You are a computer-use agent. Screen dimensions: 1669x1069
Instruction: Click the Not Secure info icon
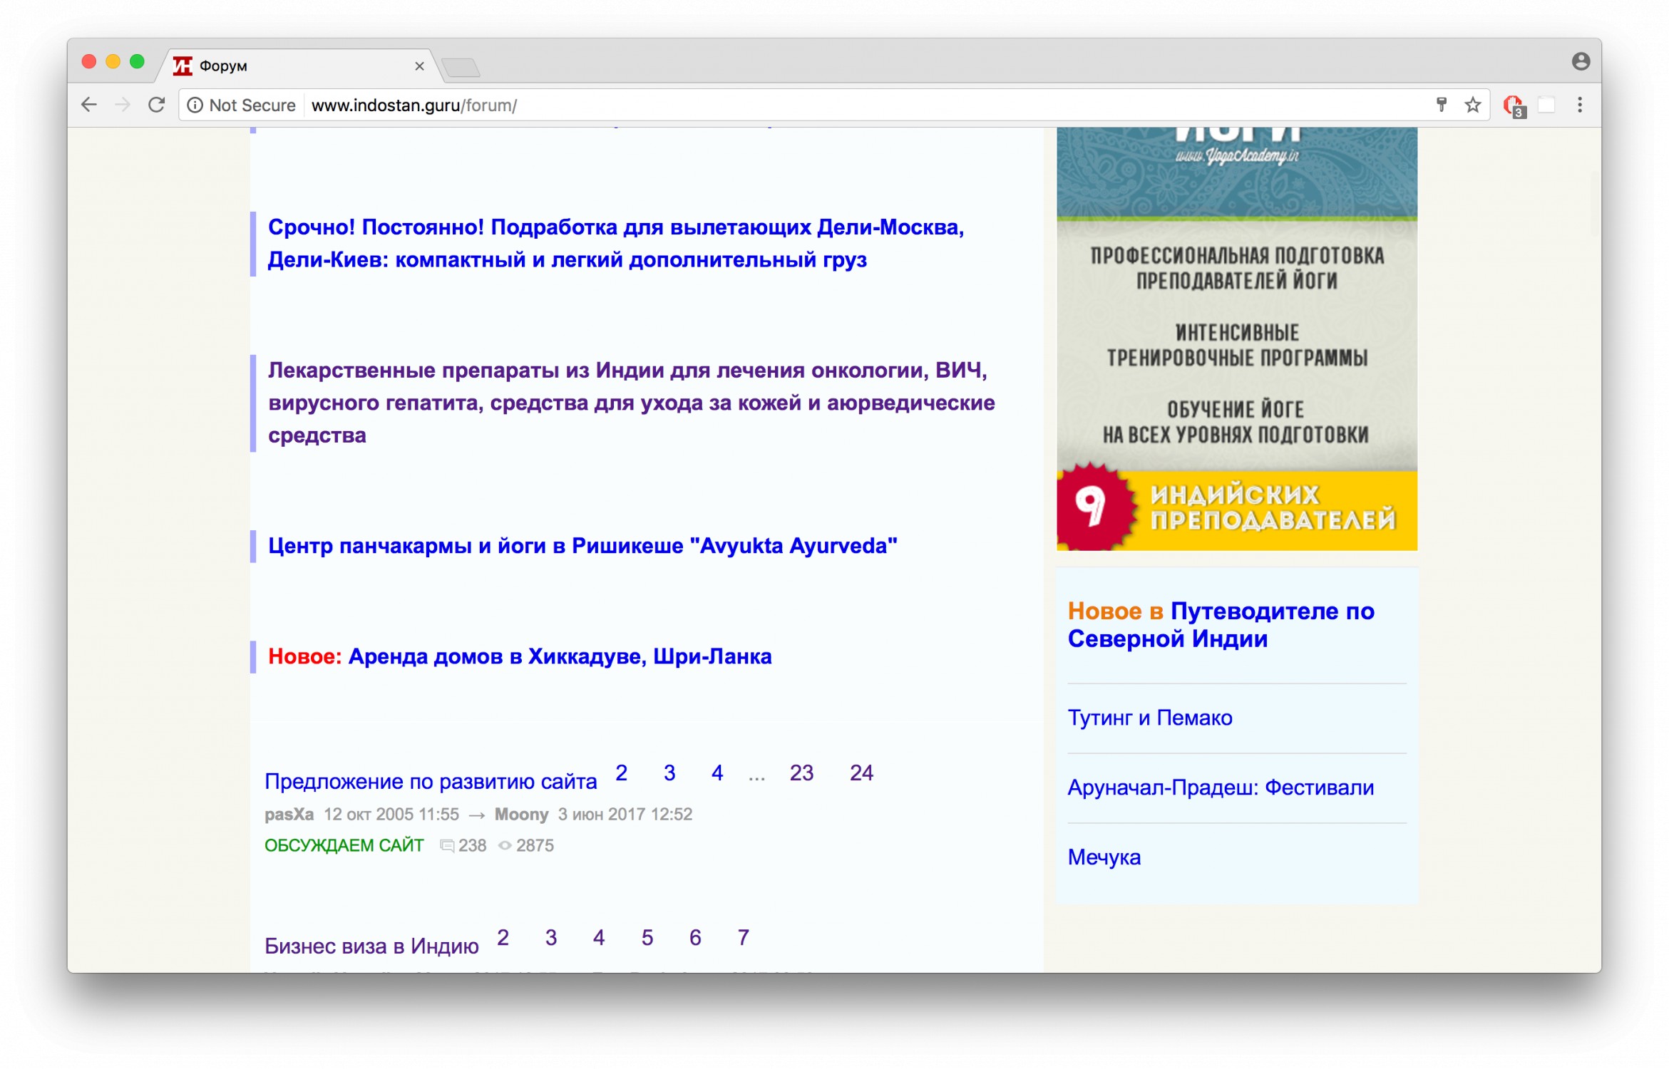pyautogui.click(x=195, y=105)
